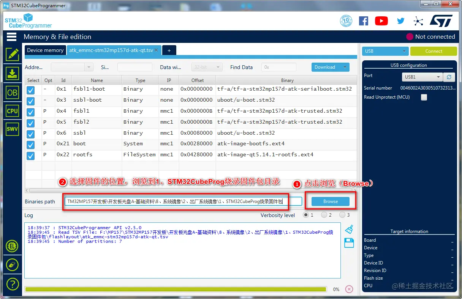Click the Binaries path field
The image size is (462, 299).
[x=183, y=201]
